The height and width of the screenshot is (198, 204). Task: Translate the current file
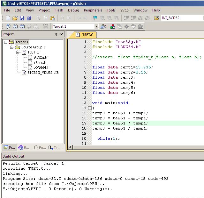pyautogui.click(x=8, y=26)
